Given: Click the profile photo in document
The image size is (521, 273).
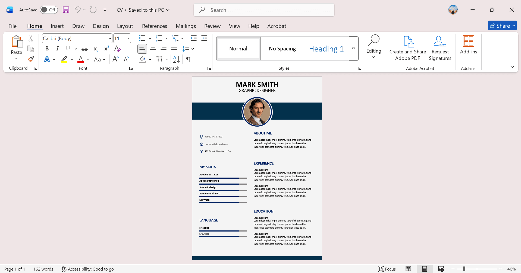Looking at the screenshot, I should (257, 112).
